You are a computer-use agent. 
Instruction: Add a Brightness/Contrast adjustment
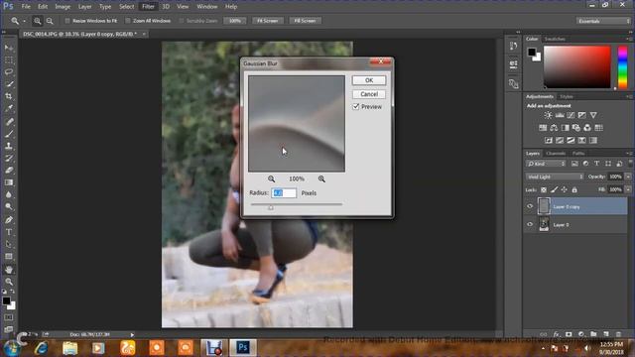coord(548,115)
